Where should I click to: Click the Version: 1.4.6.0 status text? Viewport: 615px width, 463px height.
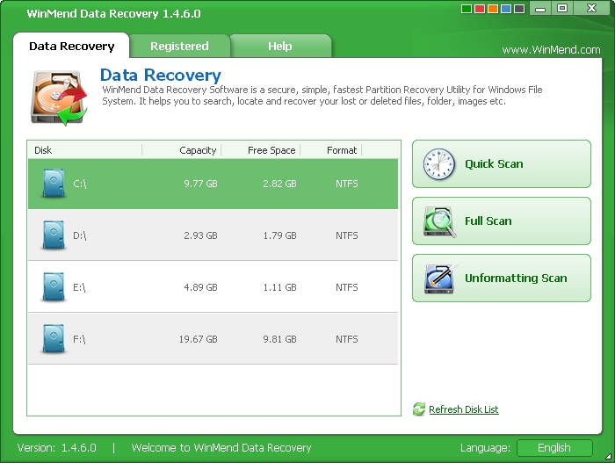click(57, 448)
